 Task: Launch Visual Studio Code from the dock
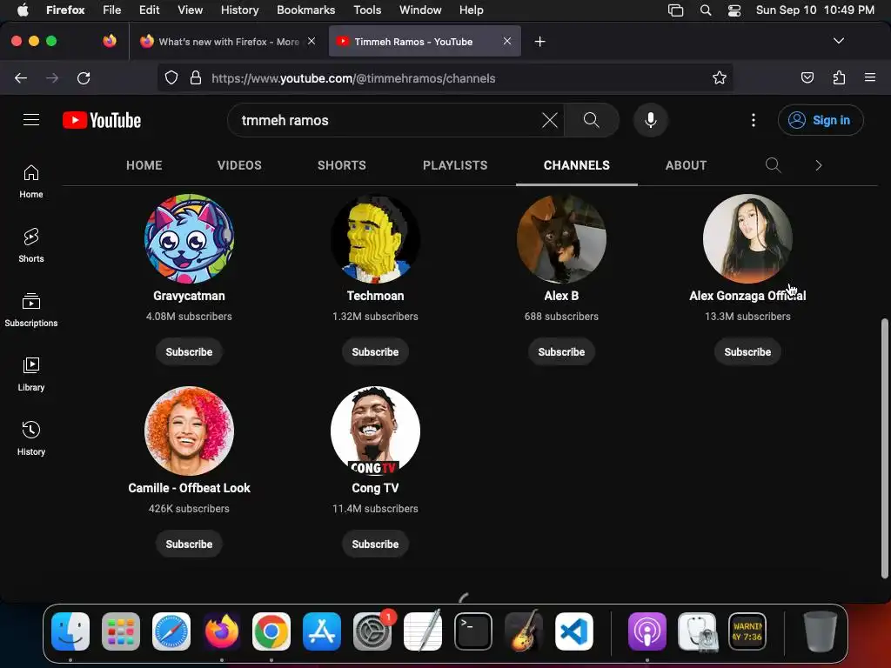574,631
